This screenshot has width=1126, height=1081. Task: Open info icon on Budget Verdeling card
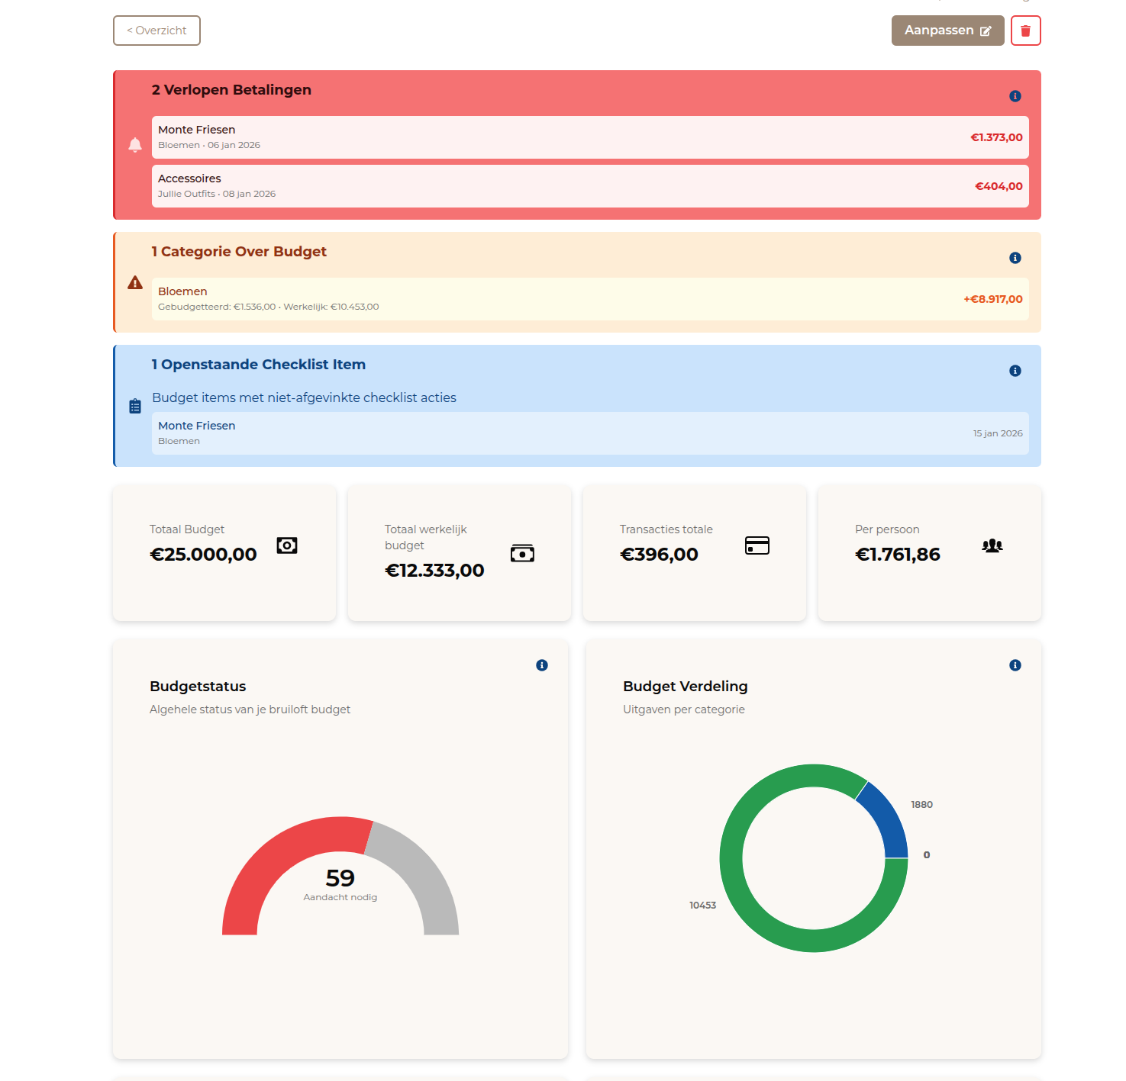pyautogui.click(x=1015, y=665)
